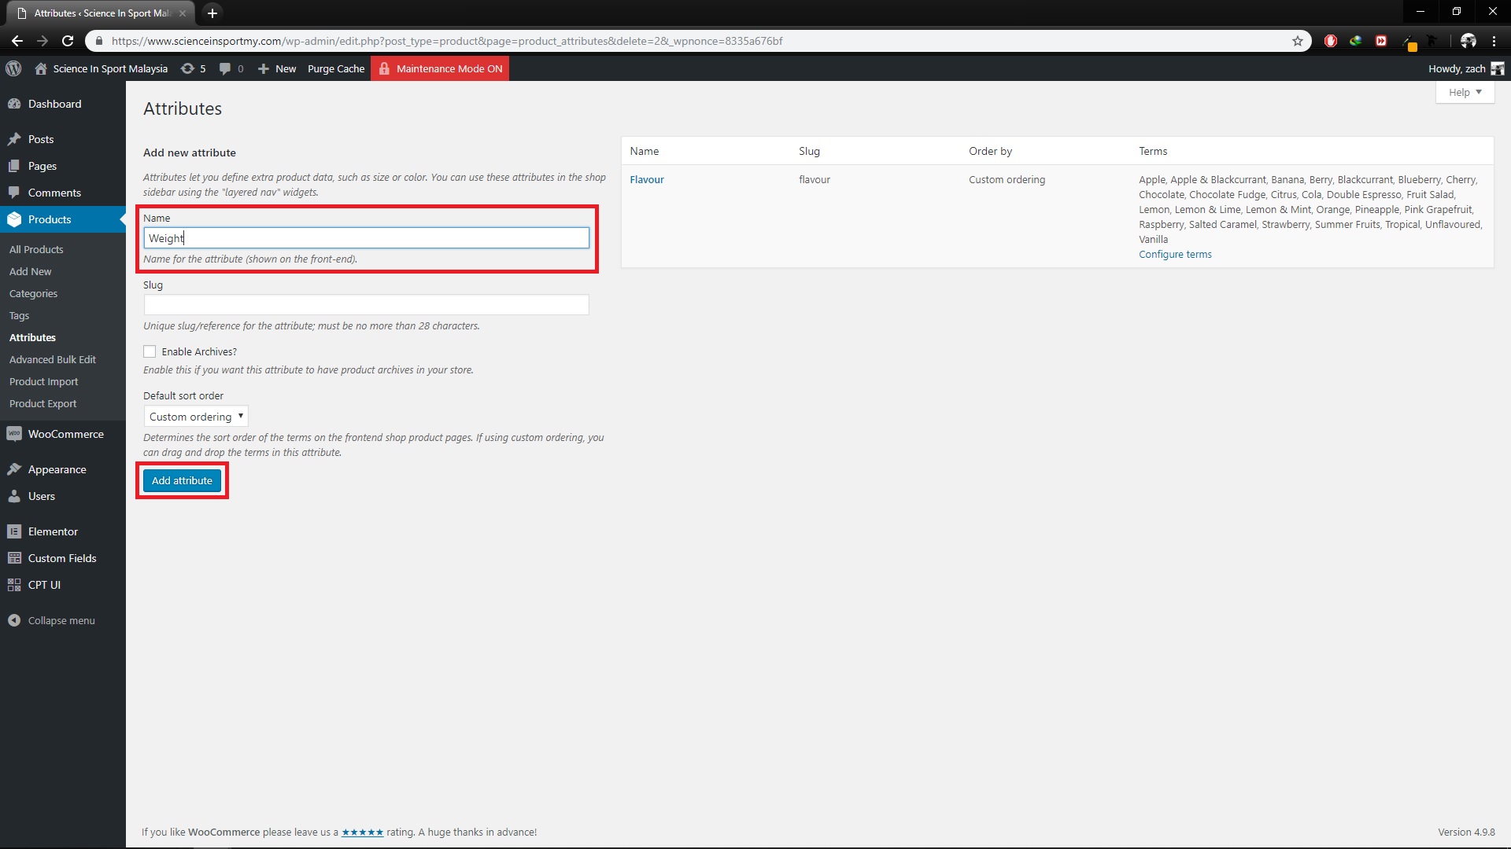The height and width of the screenshot is (849, 1511).
Task: Click the Collapse menu arrow icon
Action: (14, 620)
